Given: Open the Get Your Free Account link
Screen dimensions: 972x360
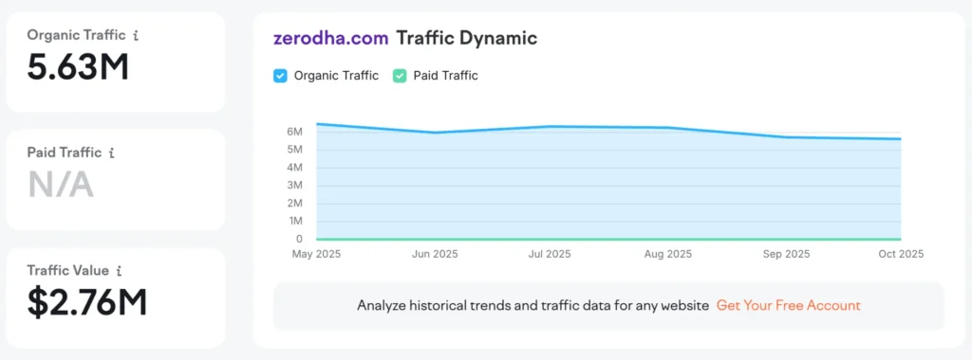Looking at the screenshot, I should [789, 306].
